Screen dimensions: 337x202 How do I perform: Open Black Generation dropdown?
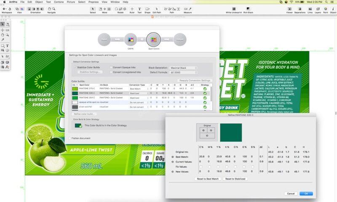[x=183, y=68]
